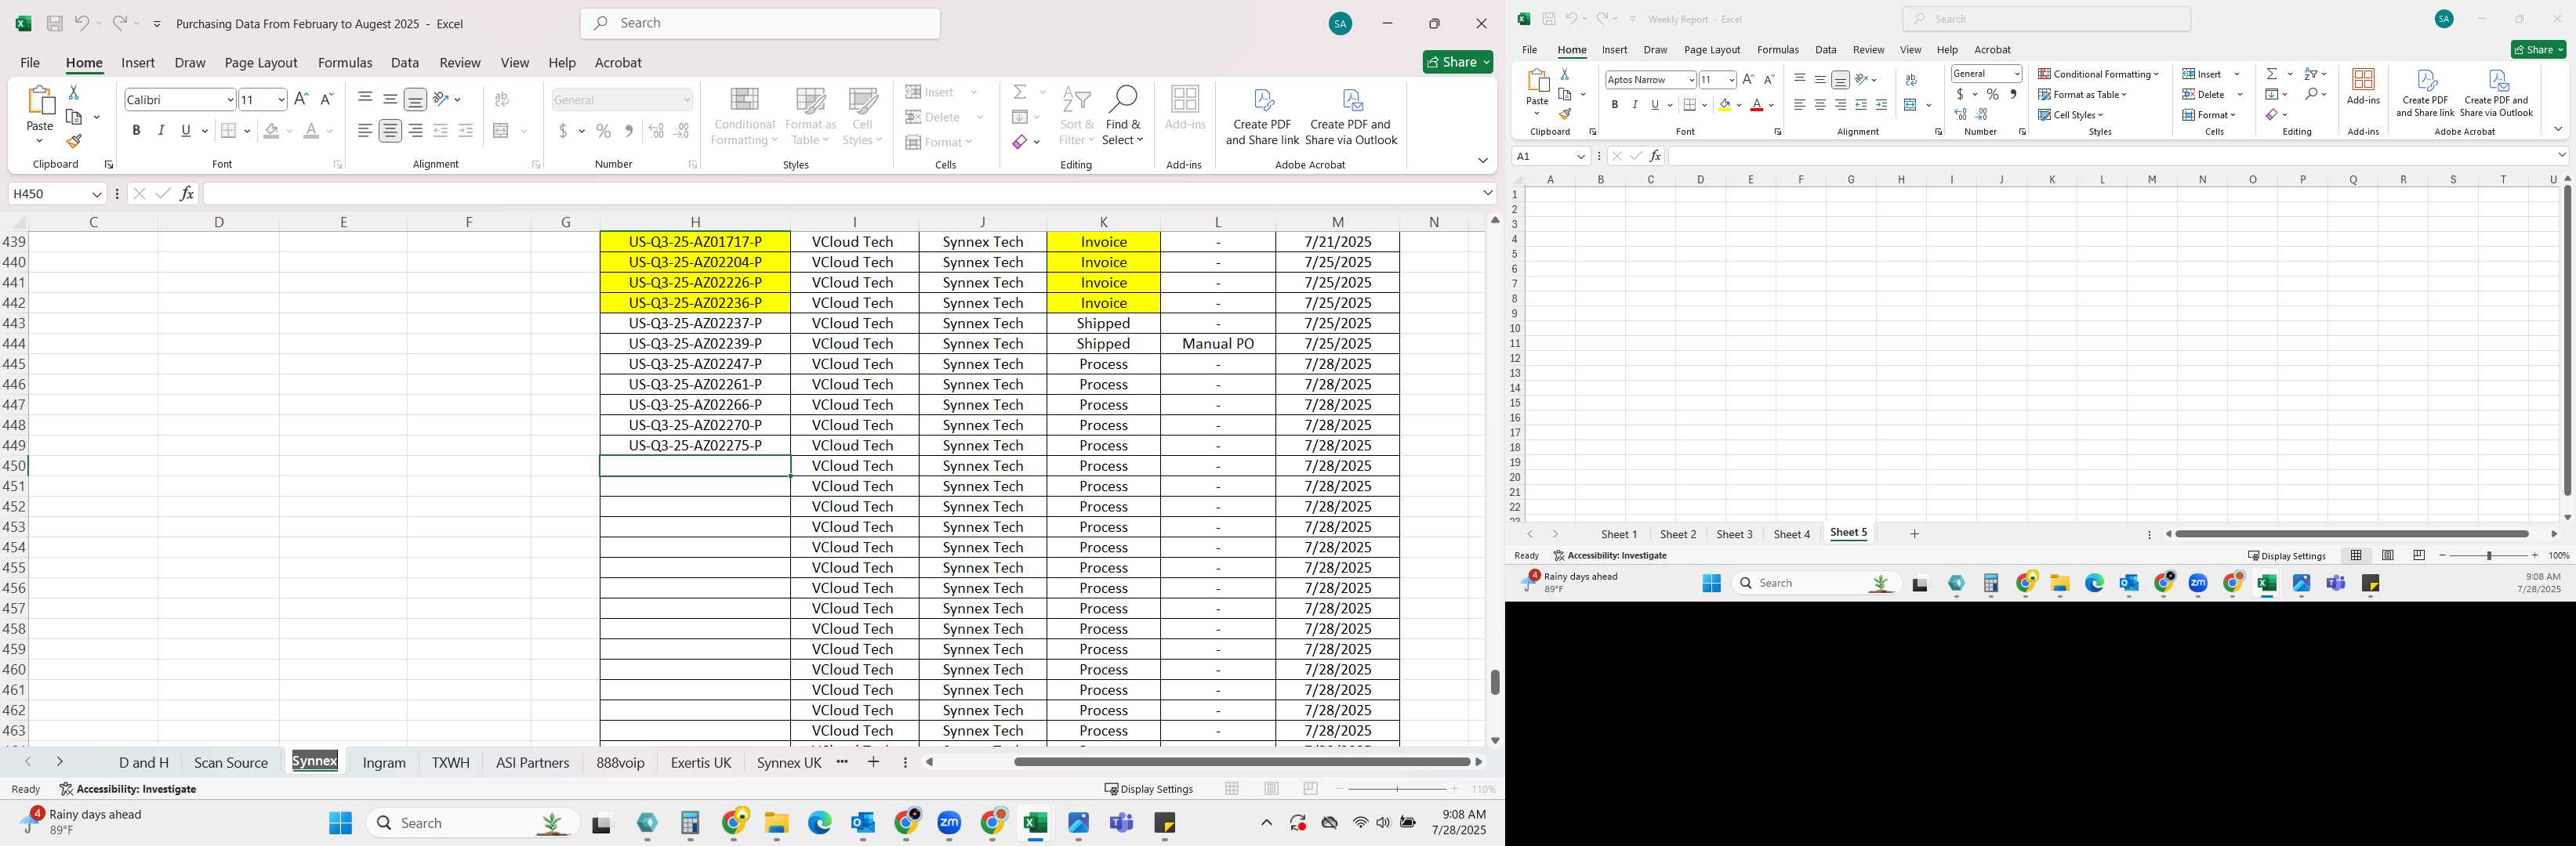Click Wrap Text icon in Weekly Report window

tap(1911, 80)
